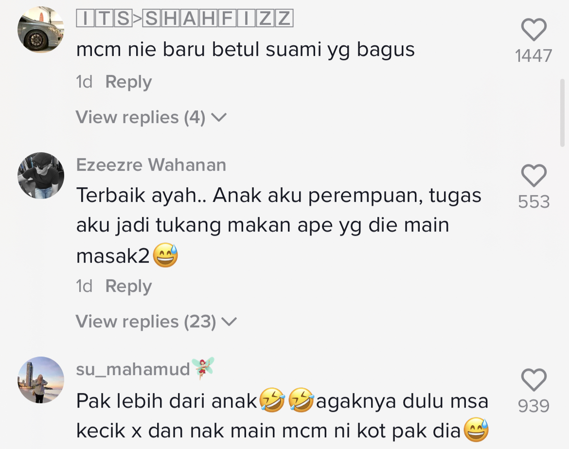Click the 1447 likes count
Image resolution: width=569 pixels, height=449 pixels.
(x=534, y=56)
